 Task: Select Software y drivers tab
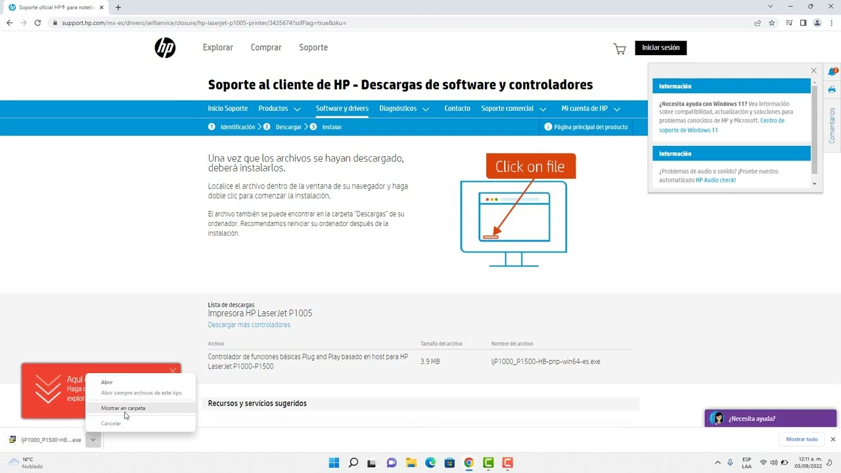click(x=342, y=108)
